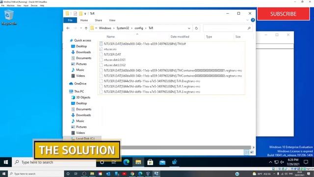Click the folder icon in Explorer's title bar
Viewport: 314px width, 177px height.
point(67,13)
